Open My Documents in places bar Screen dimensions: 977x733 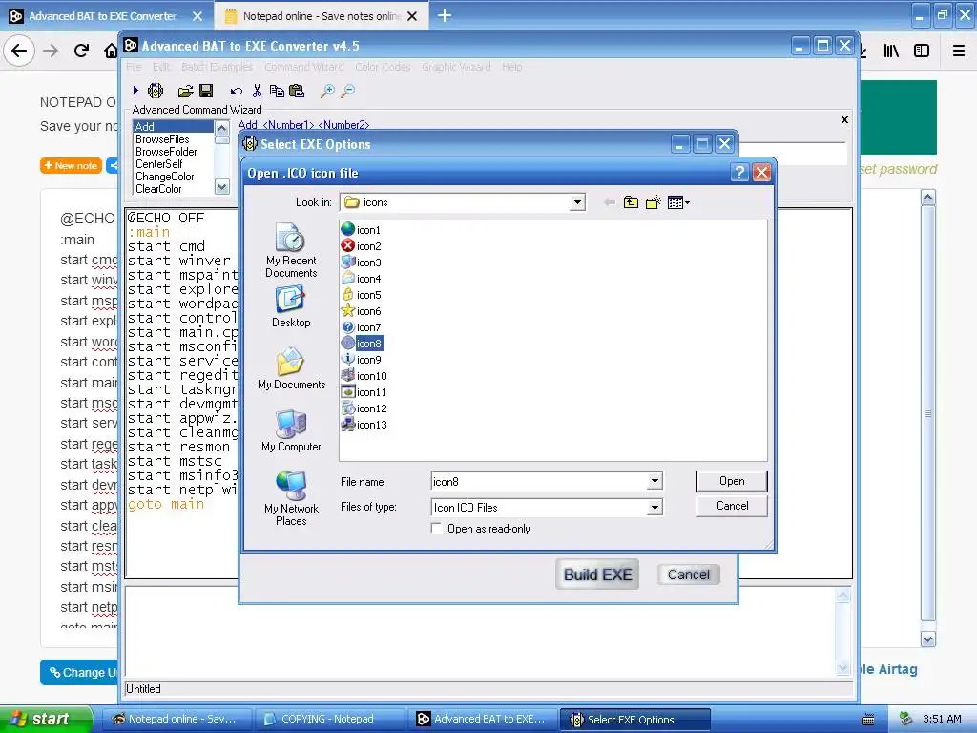(x=291, y=369)
